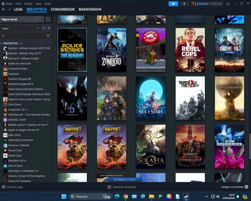Open Resident Evil 6 cover in the grid
This screenshot has height=201, width=251.
click(72, 98)
